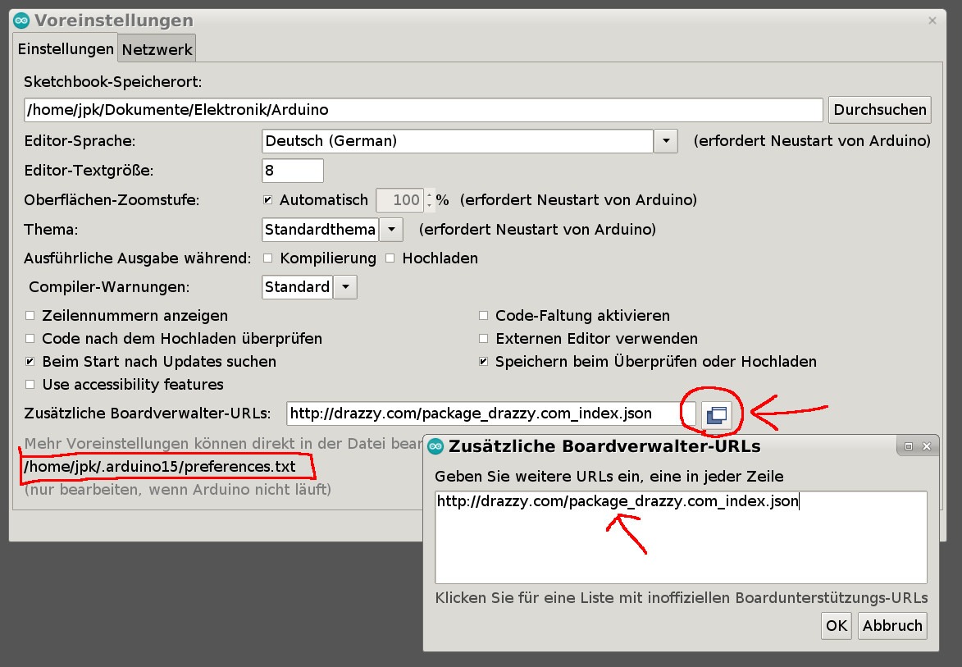Enable Externen Editor verwenden
This screenshot has height=667, width=962.
click(x=483, y=338)
